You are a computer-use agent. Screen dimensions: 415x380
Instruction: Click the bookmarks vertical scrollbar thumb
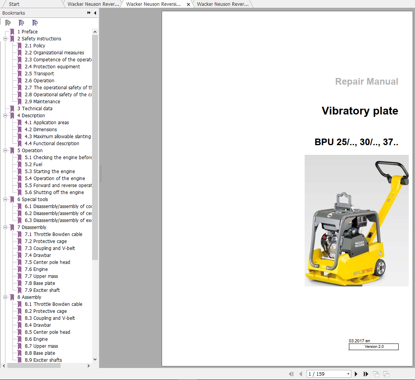pos(95,147)
